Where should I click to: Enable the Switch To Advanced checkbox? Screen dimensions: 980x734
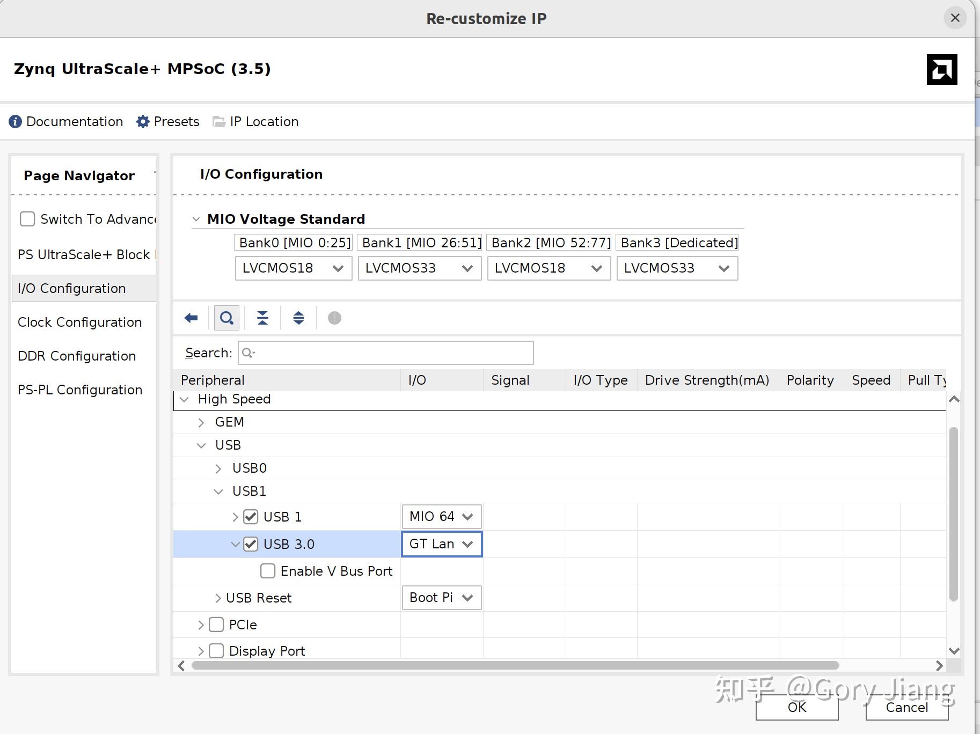click(x=27, y=219)
